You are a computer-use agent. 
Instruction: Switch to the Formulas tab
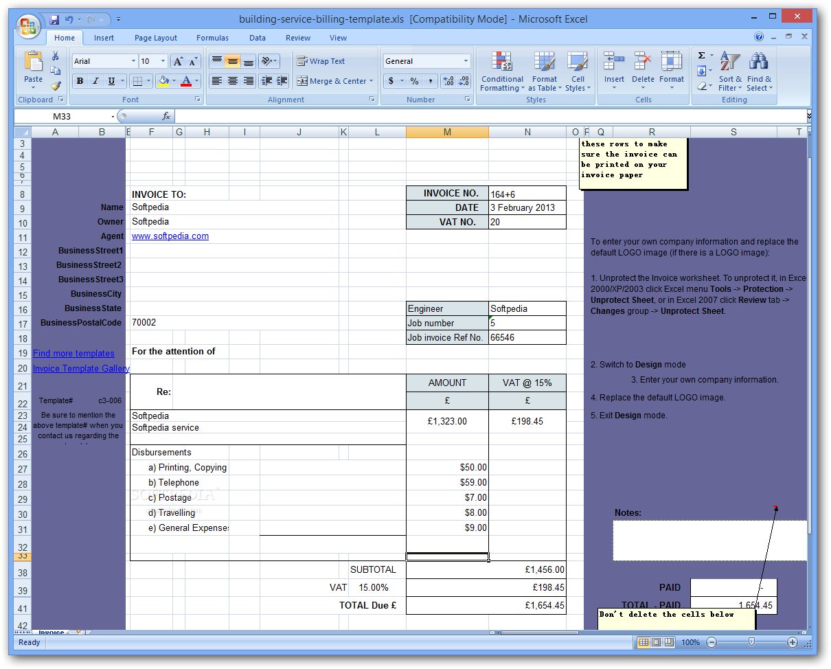213,38
